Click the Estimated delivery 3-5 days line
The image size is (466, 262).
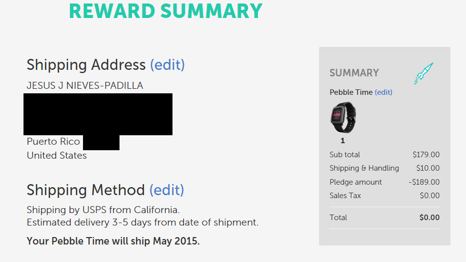(x=142, y=222)
